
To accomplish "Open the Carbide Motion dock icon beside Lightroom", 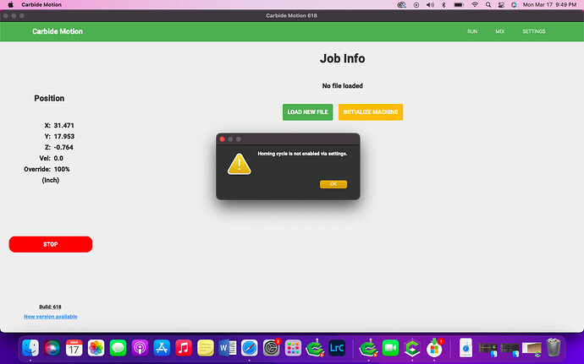I will point(315,348).
